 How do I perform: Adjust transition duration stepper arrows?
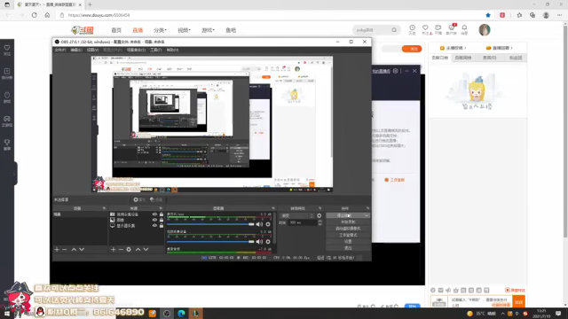click(x=319, y=222)
